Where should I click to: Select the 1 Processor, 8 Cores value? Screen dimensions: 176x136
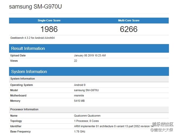(86, 121)
